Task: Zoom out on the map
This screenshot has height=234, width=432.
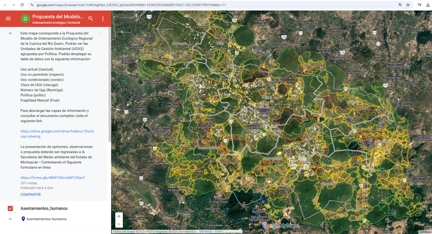Action: 119,224
